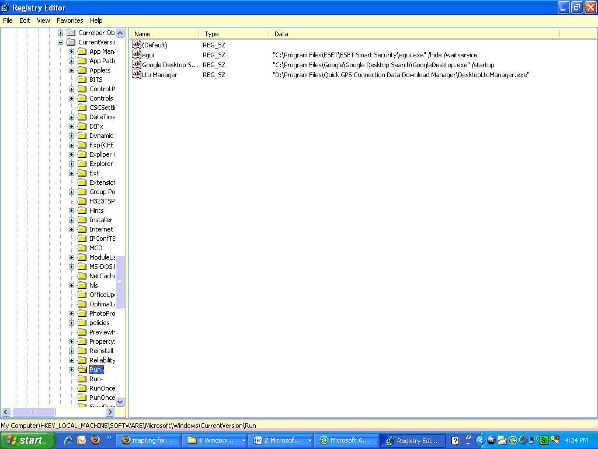
Task: Click tree horizontal scrollbar left arrow
Action: coord(5,412)
